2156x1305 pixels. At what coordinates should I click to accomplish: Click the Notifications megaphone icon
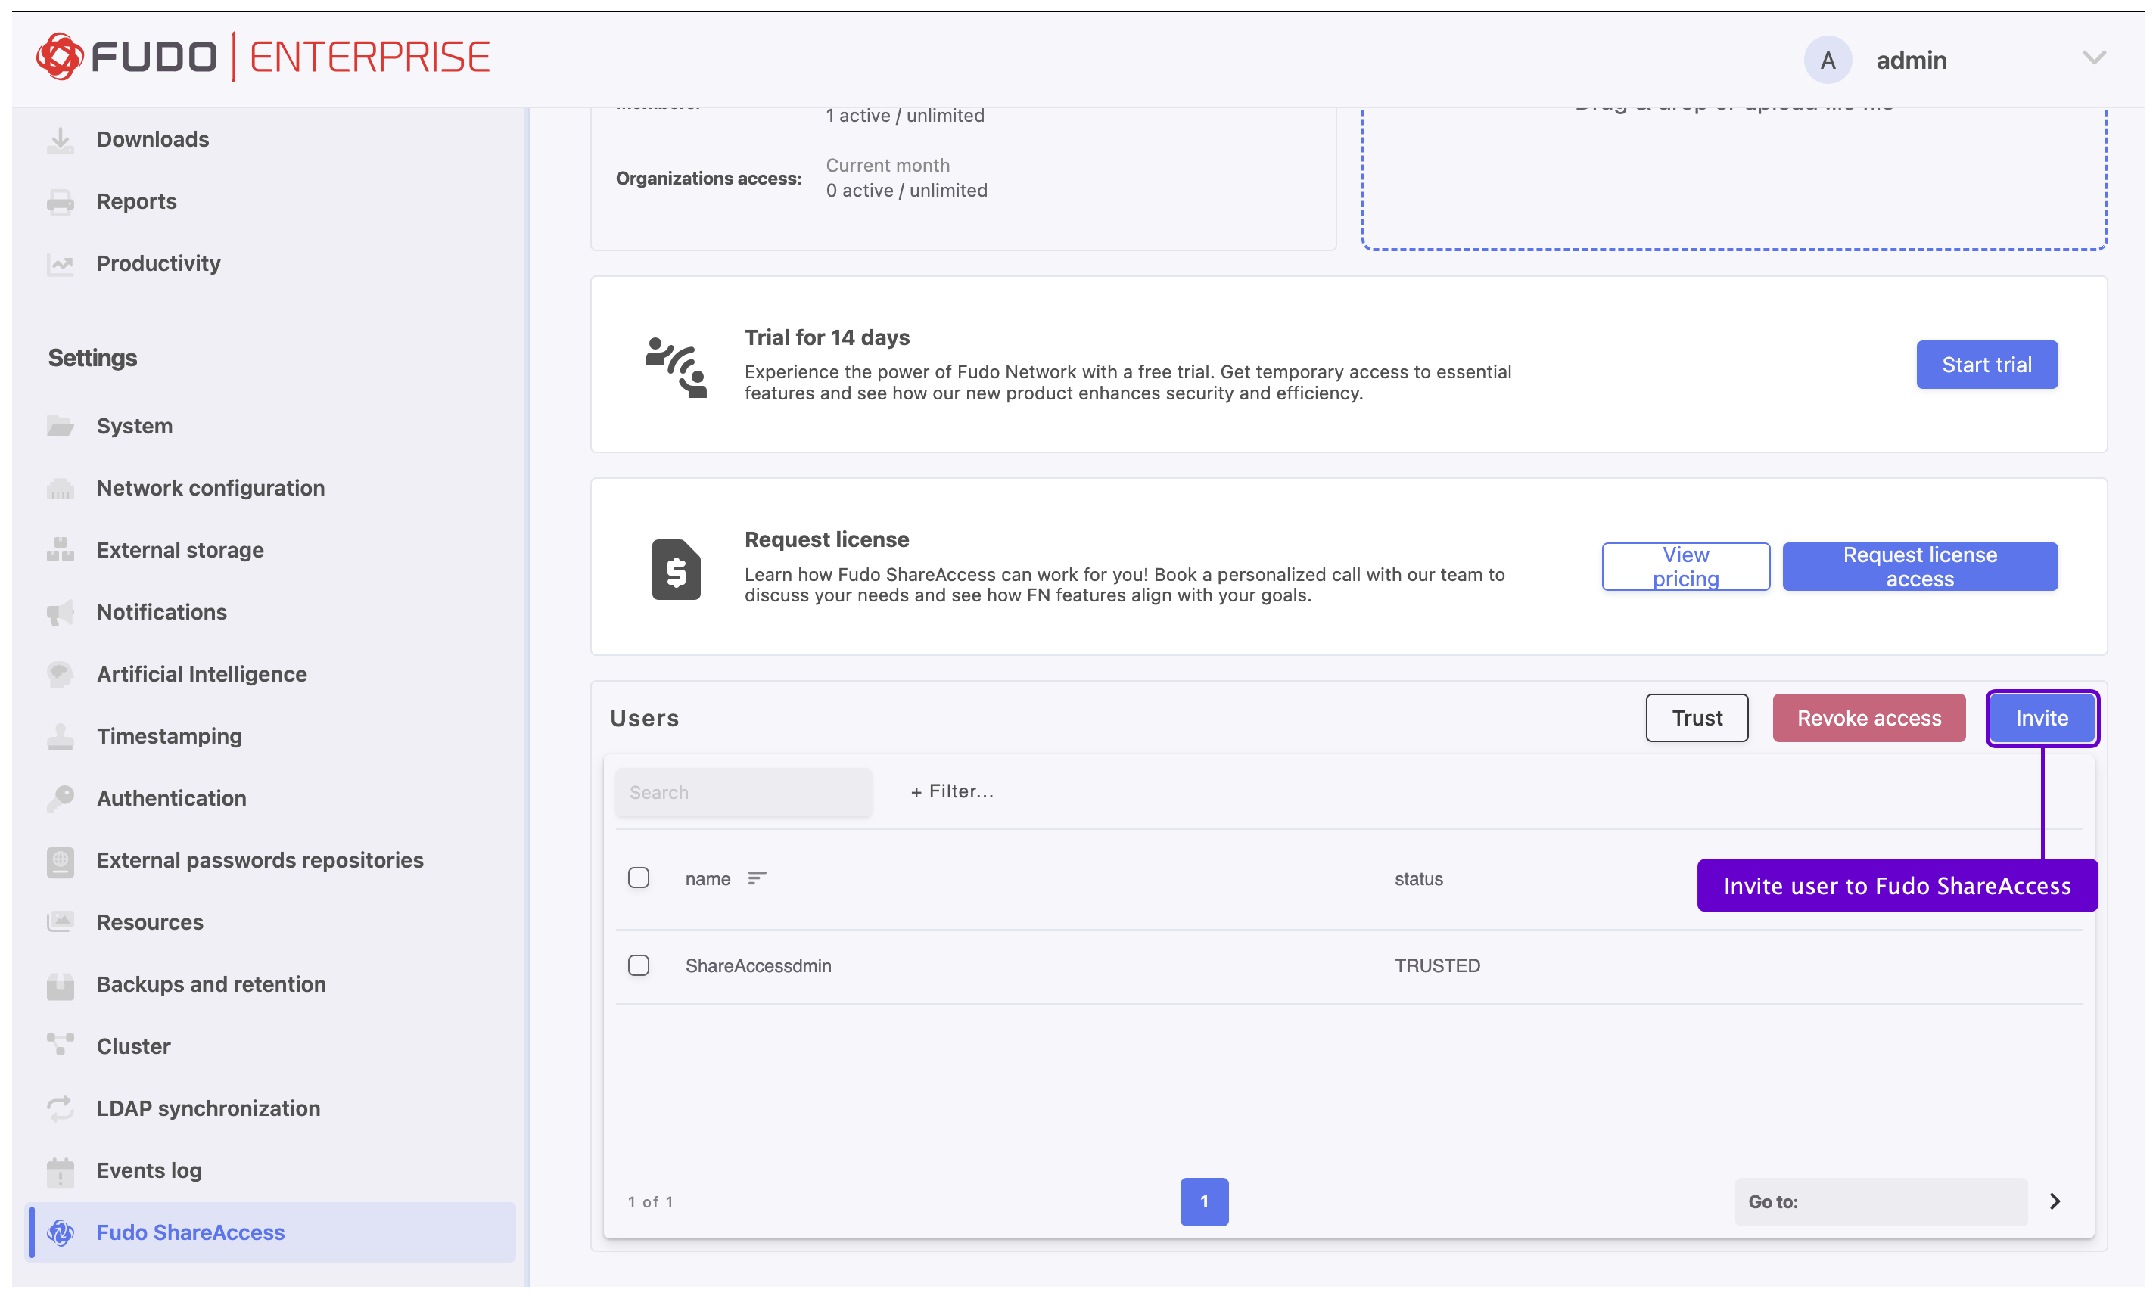click(x=61, y=612)
